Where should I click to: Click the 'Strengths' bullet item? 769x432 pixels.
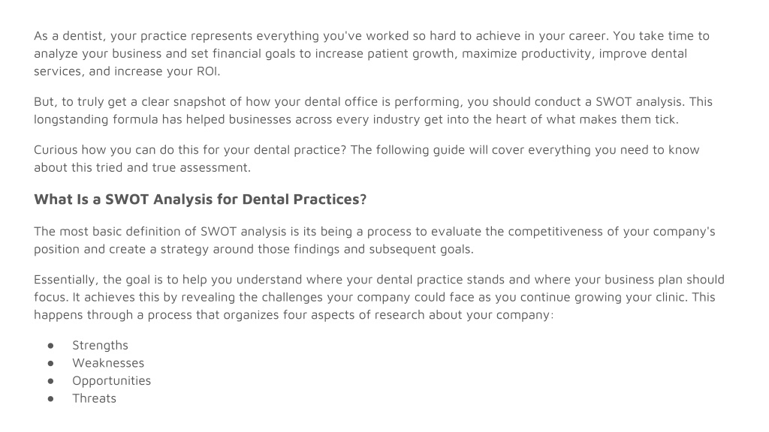100,345
